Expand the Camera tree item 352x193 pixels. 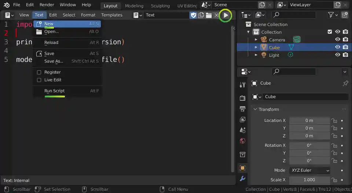(256, 40)
